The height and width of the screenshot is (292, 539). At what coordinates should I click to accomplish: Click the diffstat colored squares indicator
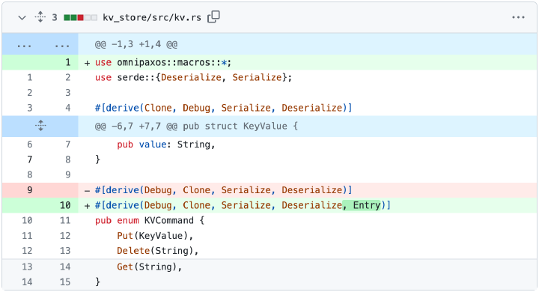click(x=80, y=17)
